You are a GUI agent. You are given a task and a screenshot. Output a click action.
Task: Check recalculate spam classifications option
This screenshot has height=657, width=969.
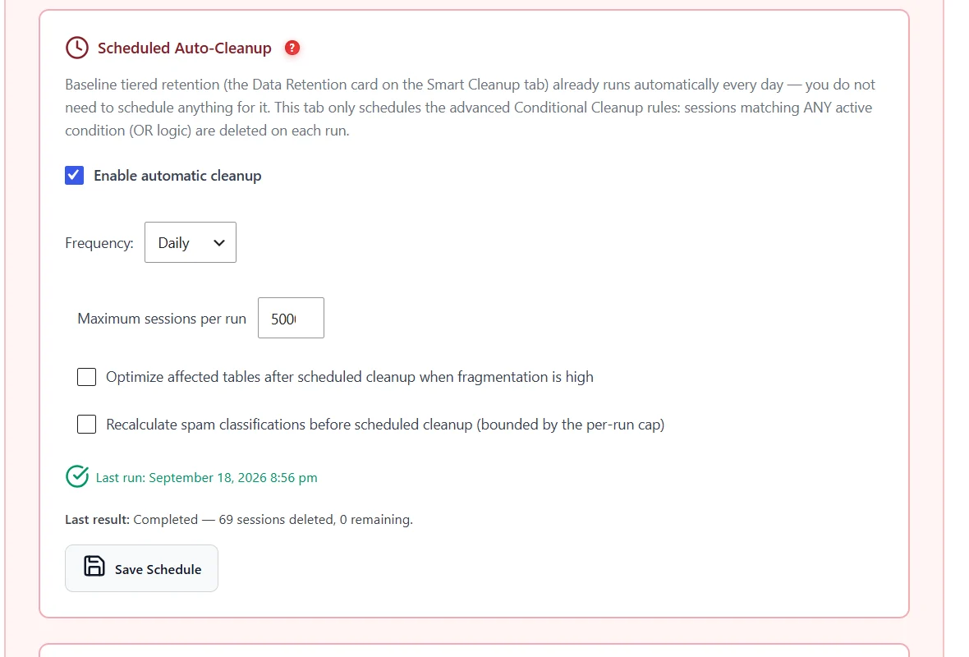click(x=86, y=425)
